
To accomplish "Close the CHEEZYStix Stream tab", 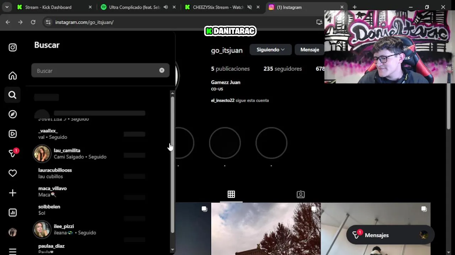I will [x=258, y=7].
